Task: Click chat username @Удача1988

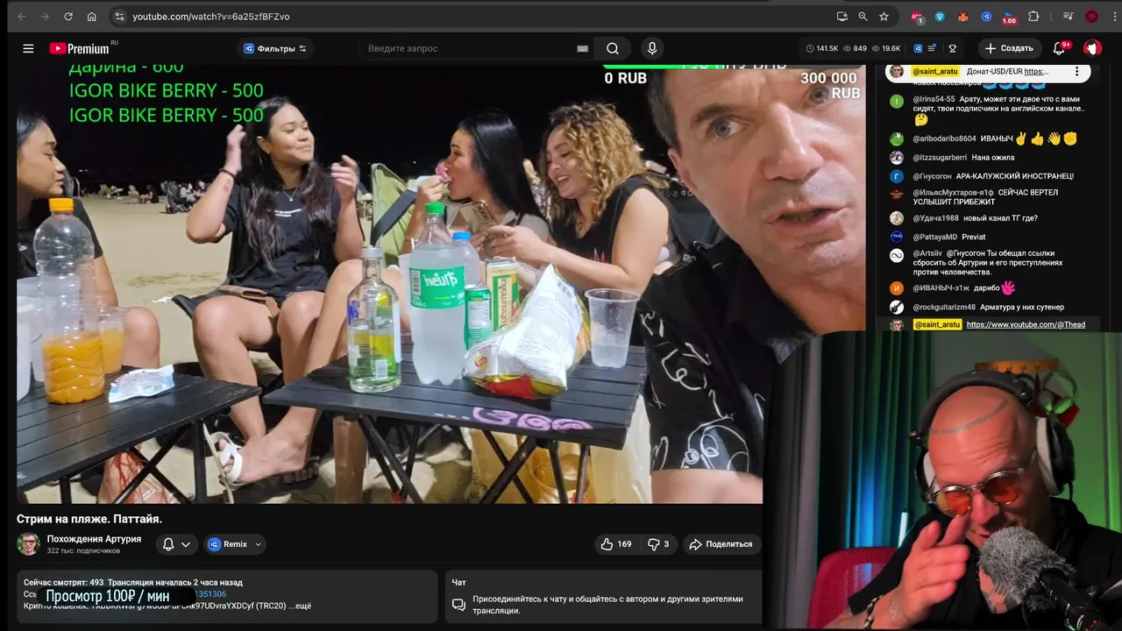Action: point(935,218)
